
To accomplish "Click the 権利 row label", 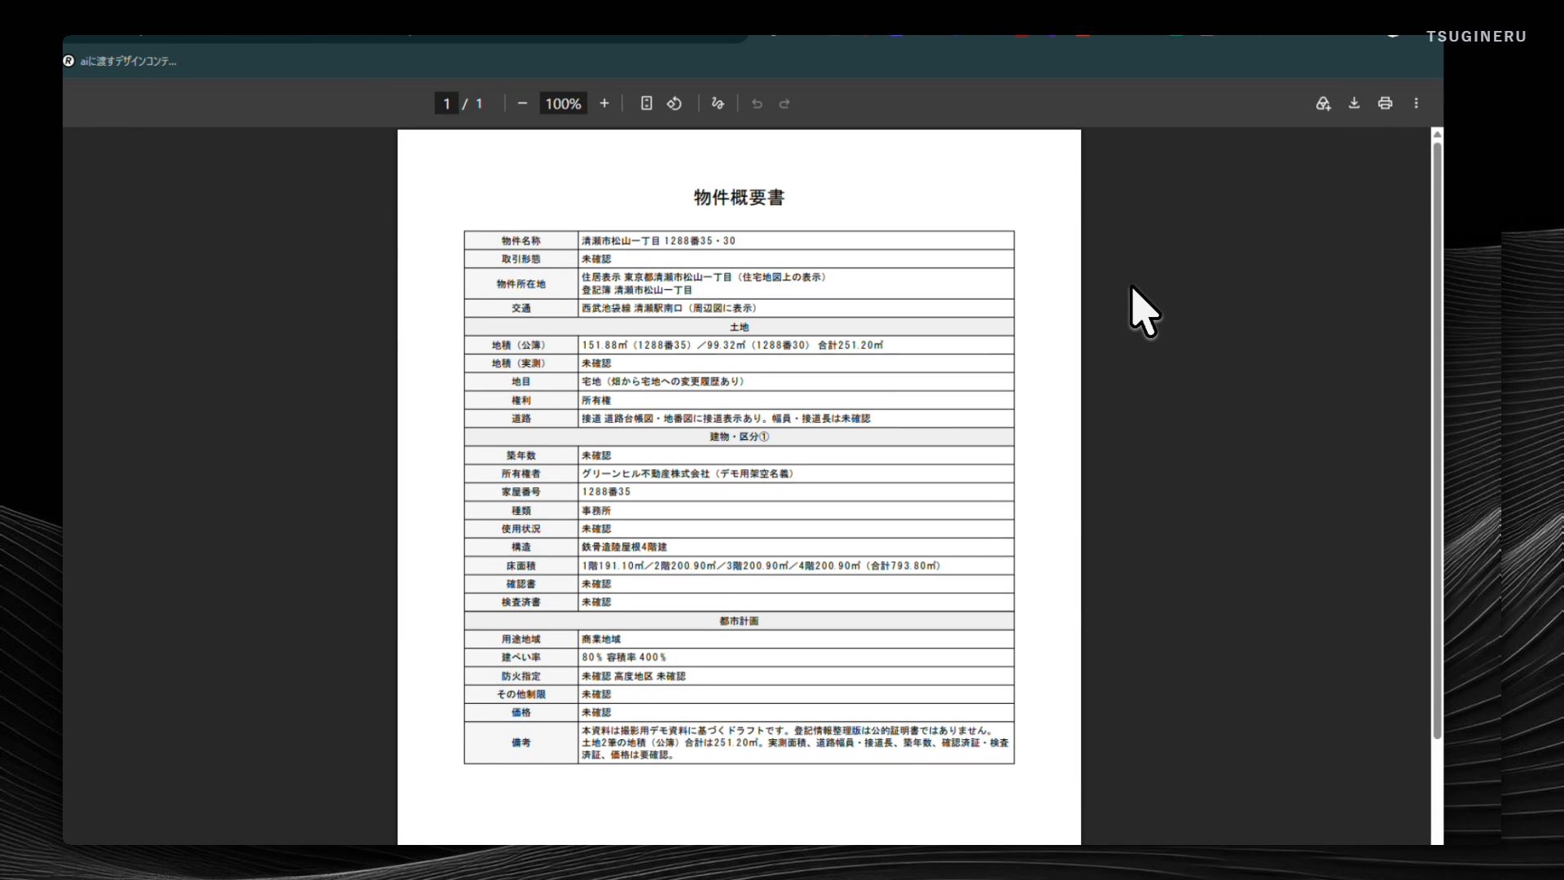I will [521, 401].
